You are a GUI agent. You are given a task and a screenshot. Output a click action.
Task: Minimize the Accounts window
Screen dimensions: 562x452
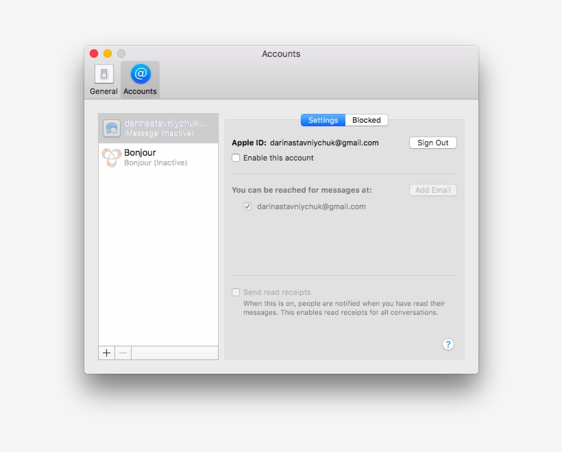(x=108, y=53)
